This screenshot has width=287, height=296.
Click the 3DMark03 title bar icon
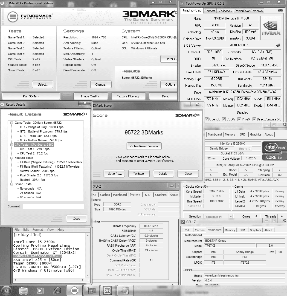(x=2, y=3)
